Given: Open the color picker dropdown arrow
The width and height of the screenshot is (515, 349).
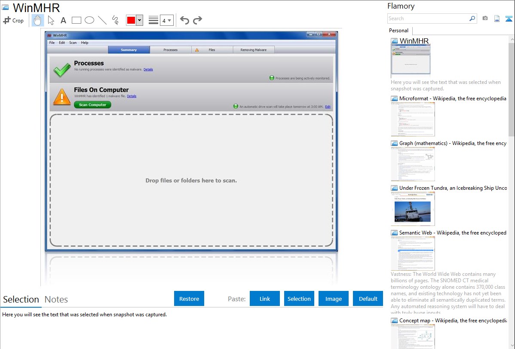Looking at the screenshot, I should point(139,20).
